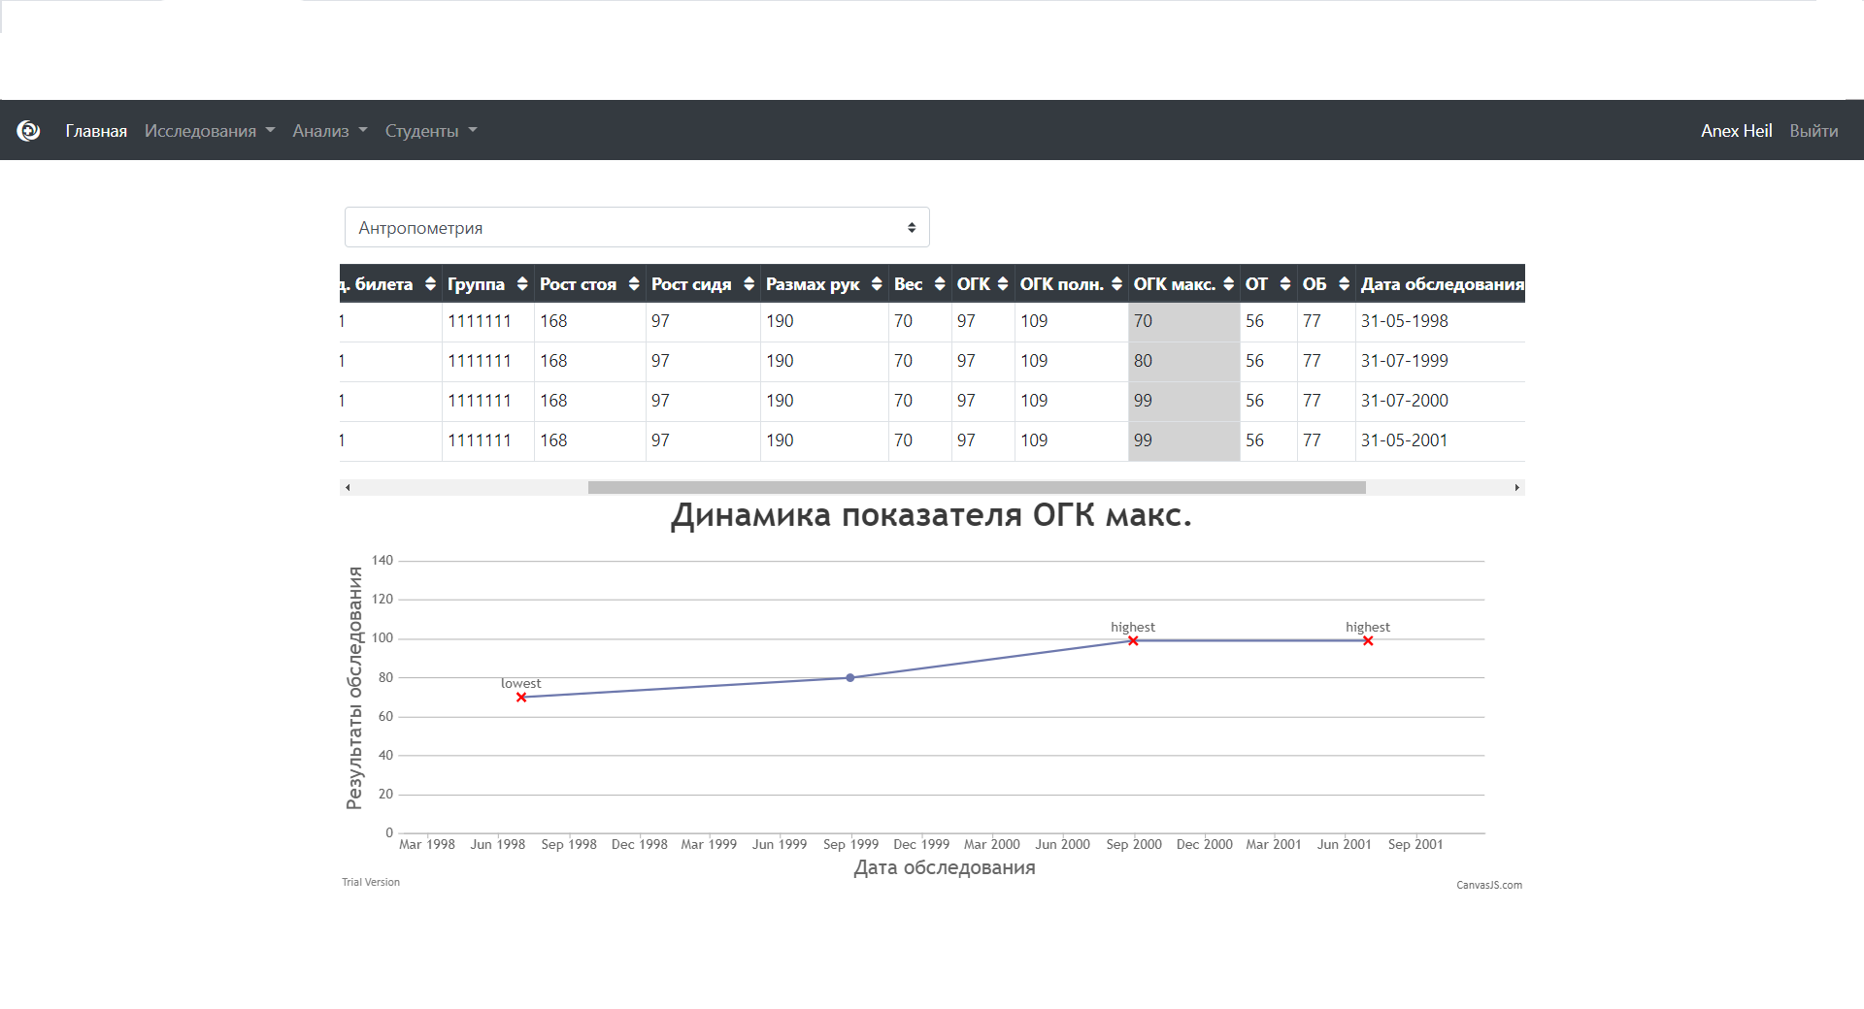Screen dimensions: 1864x1009
Task: Click ОГК макс. cell with value 80
Action: pos(1184,361)
